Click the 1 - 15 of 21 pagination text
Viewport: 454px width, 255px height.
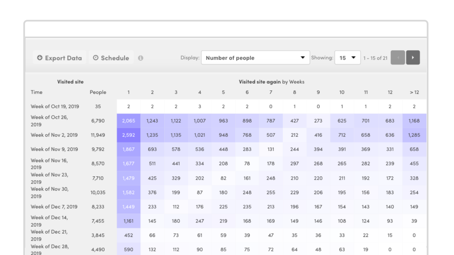375,58
